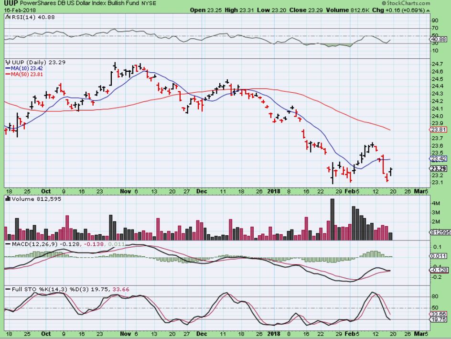Click the bold 23.29 last-price tag on right axis
This screenshot has height=339, width=451.
point(439,169)
